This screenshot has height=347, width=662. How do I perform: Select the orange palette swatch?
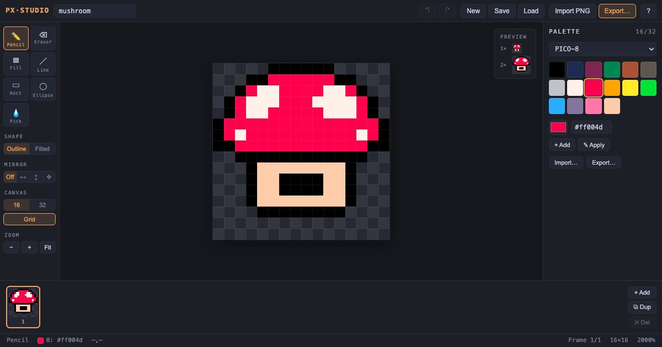(x=612, y=88)
